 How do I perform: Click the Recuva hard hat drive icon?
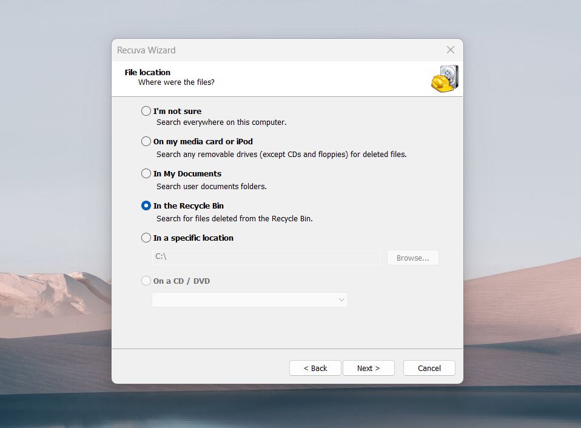tap(445, 78)
